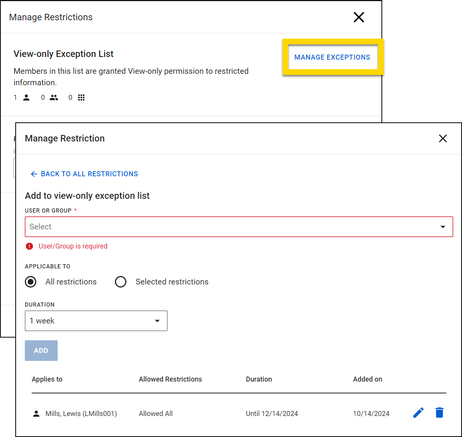This screenshot has width=462, height=437.
Task: Click the back arrow icon
Action: pyautogui.click(x=34, y=174)
